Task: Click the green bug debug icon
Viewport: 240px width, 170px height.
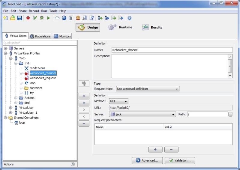Action: point(42,18)
